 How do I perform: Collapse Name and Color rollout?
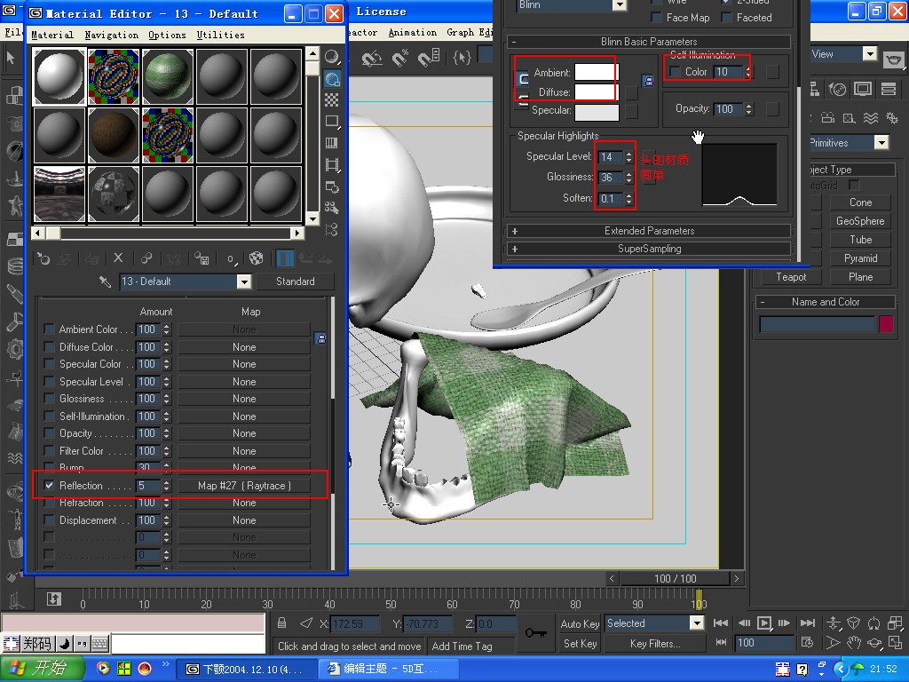pyautogui.click(x=826, y=302)
